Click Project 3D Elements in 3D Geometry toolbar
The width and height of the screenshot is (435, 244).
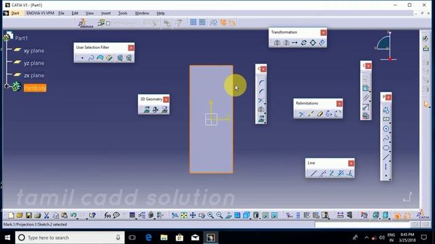[x=147, y=110]
